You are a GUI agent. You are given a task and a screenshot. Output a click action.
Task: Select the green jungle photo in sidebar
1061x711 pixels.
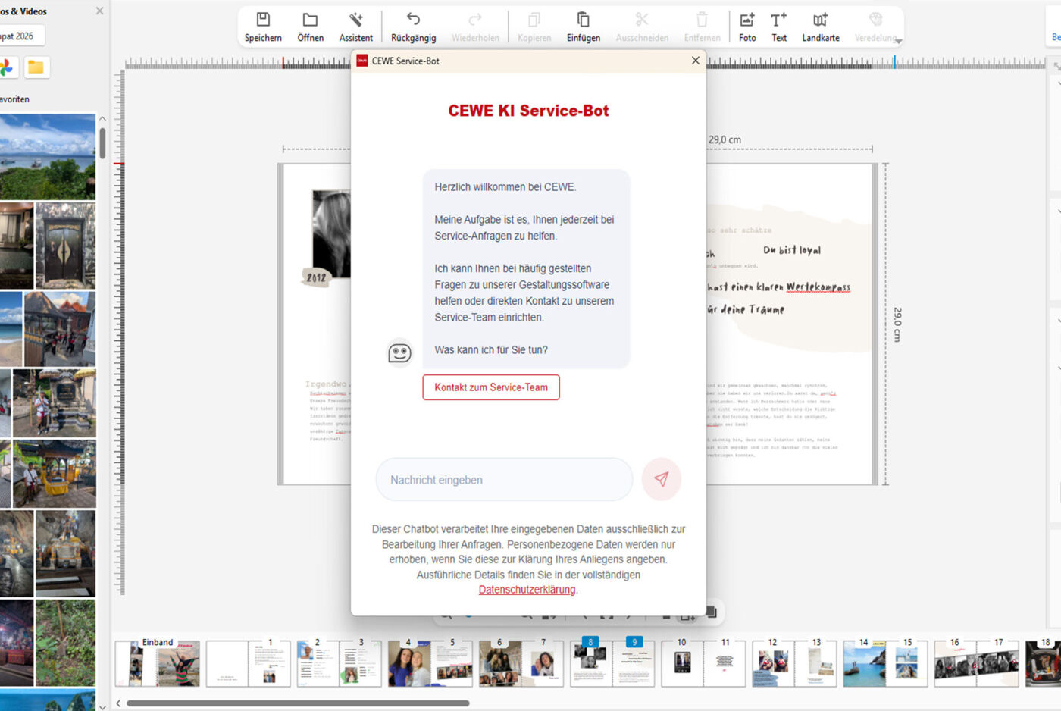pos(65,643)
